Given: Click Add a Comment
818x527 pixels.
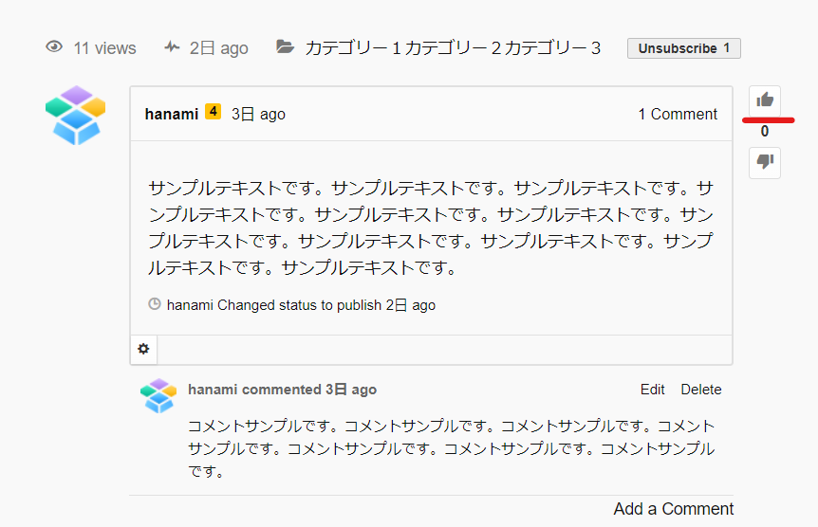Looking at the screenshot, I should pyautogui.click(x=673, y=509).
